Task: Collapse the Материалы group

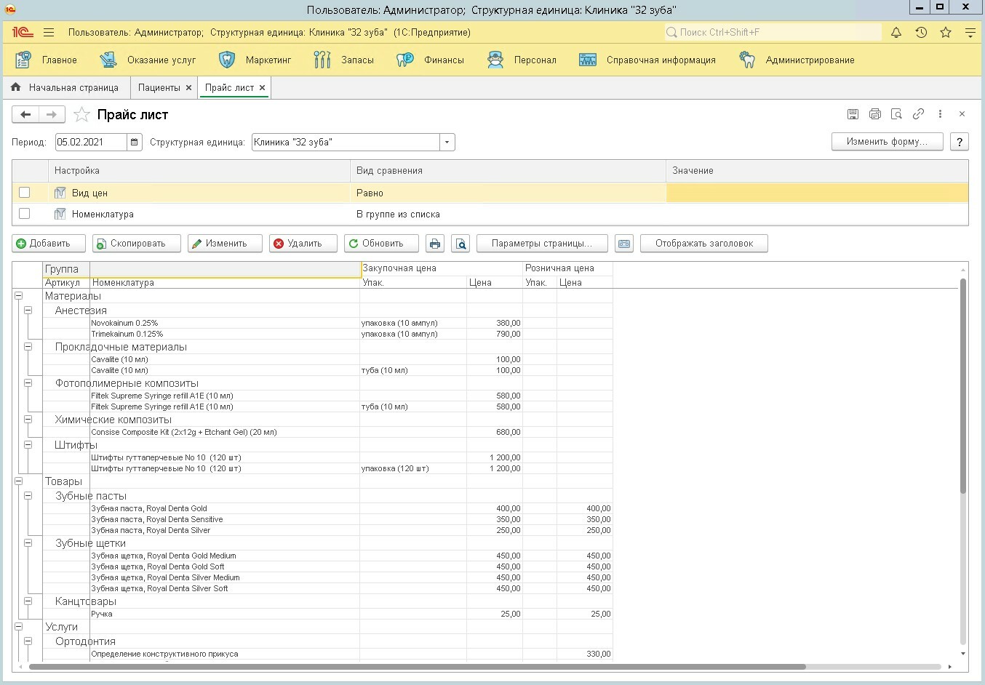Action: 18,296
